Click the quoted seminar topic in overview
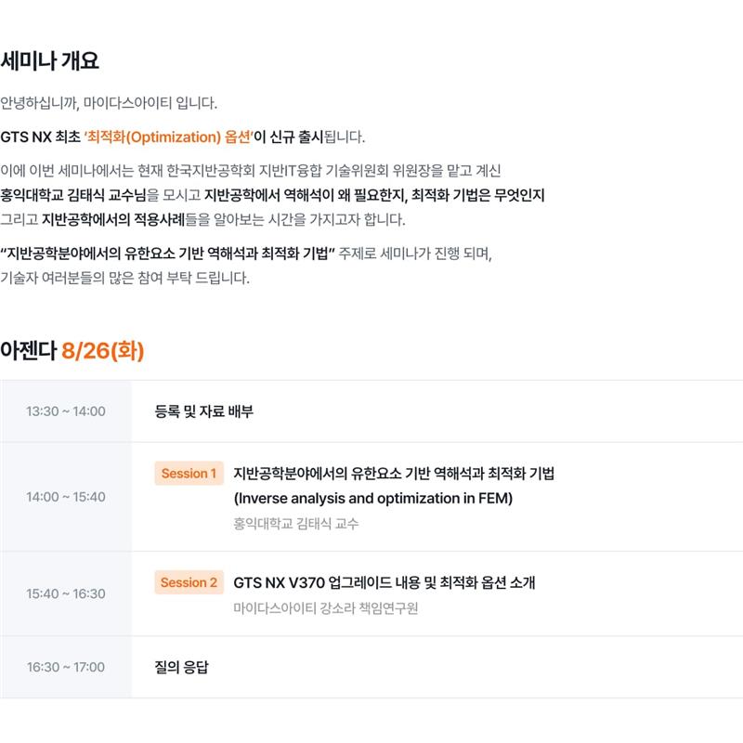 (168, 254)
